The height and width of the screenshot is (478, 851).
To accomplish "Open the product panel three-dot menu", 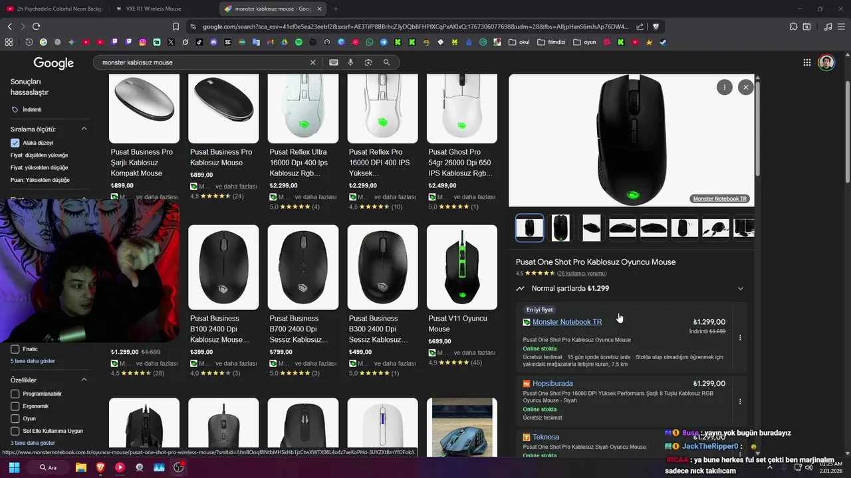I will pyautogui.click(x=724, y=87).
